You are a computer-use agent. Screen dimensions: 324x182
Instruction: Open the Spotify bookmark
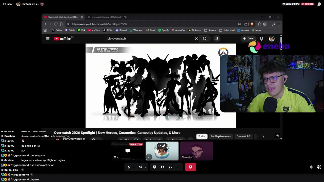click(x=164, y=30)
